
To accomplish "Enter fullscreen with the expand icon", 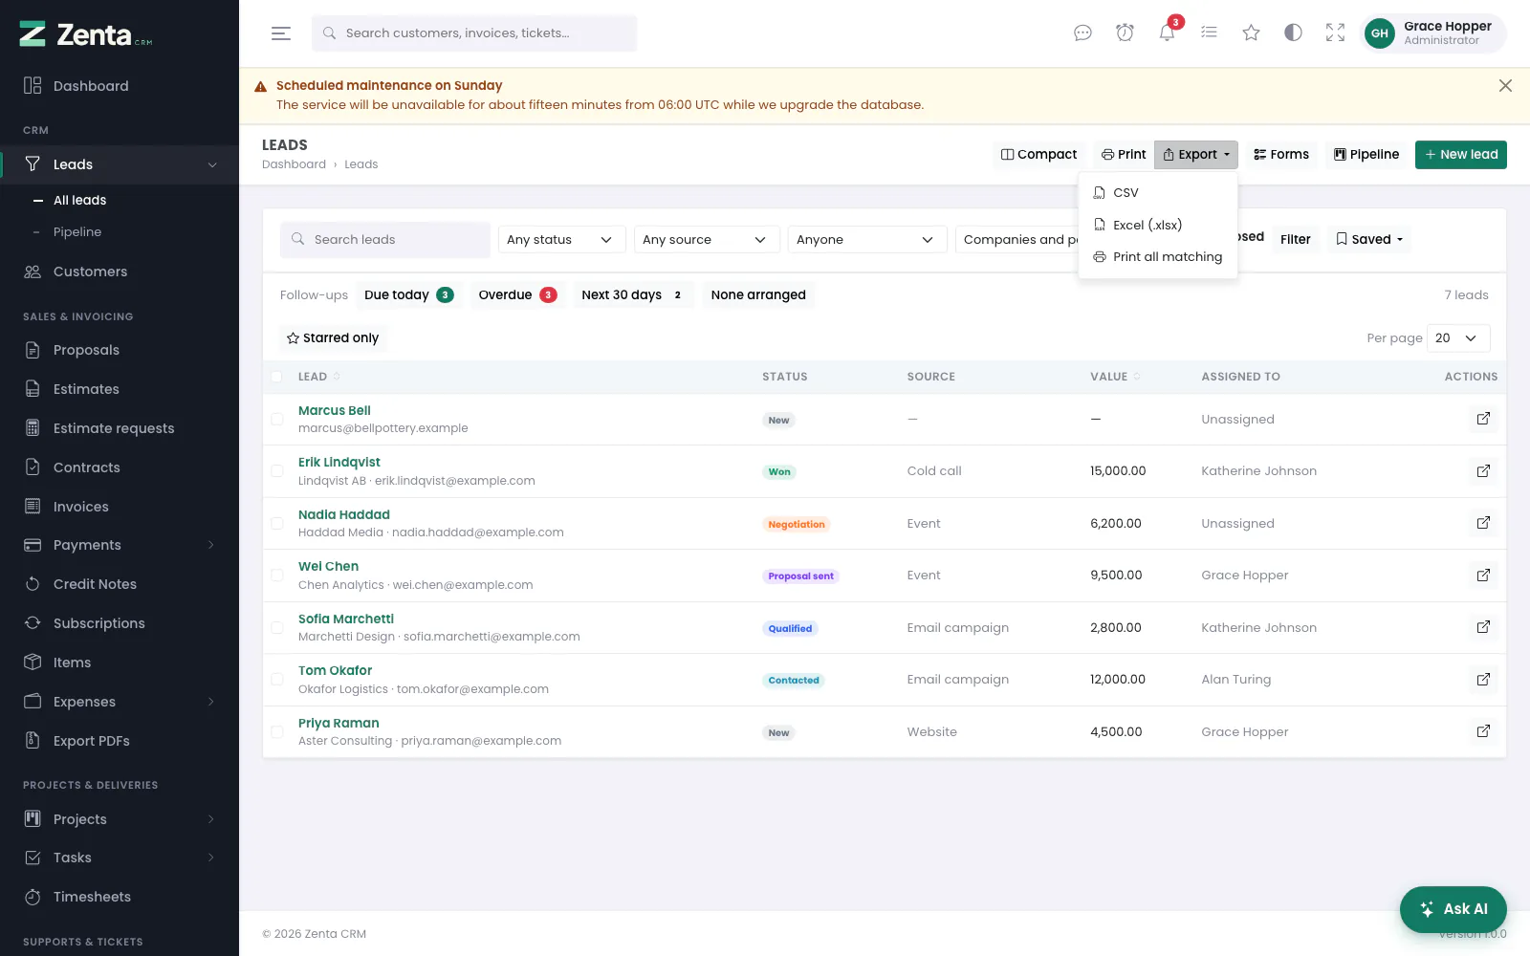I will pyautogui.click(x=1335, y=33).
